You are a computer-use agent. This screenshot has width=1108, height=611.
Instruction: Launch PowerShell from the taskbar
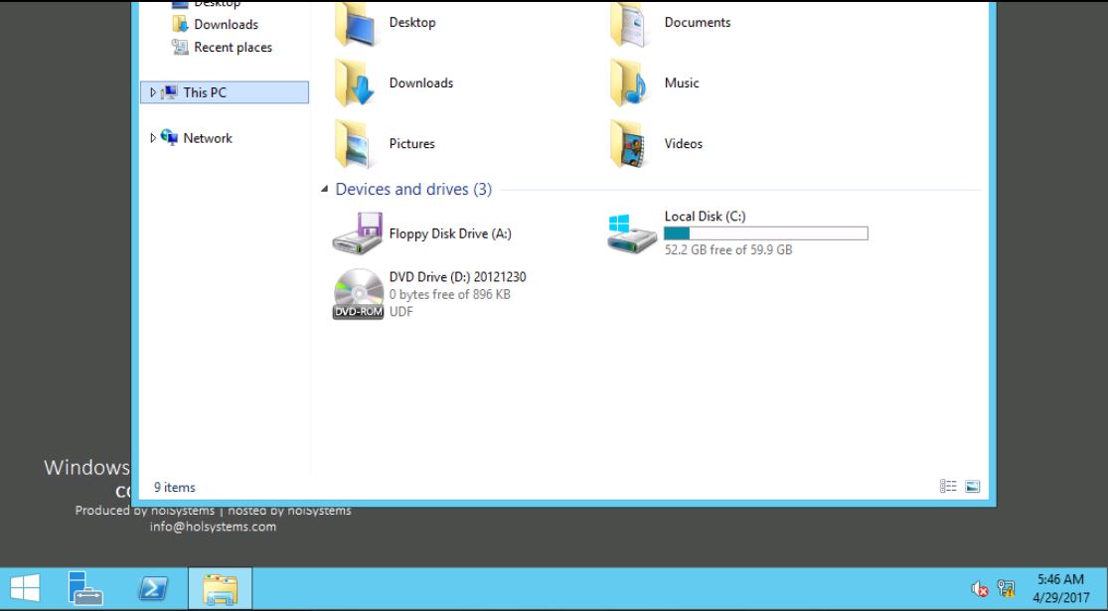(x=153, y=588)
